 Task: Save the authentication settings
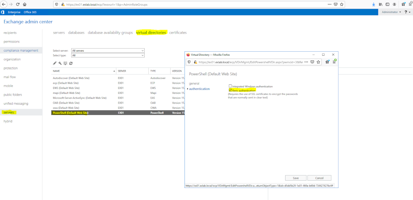[x=296, y=178]
